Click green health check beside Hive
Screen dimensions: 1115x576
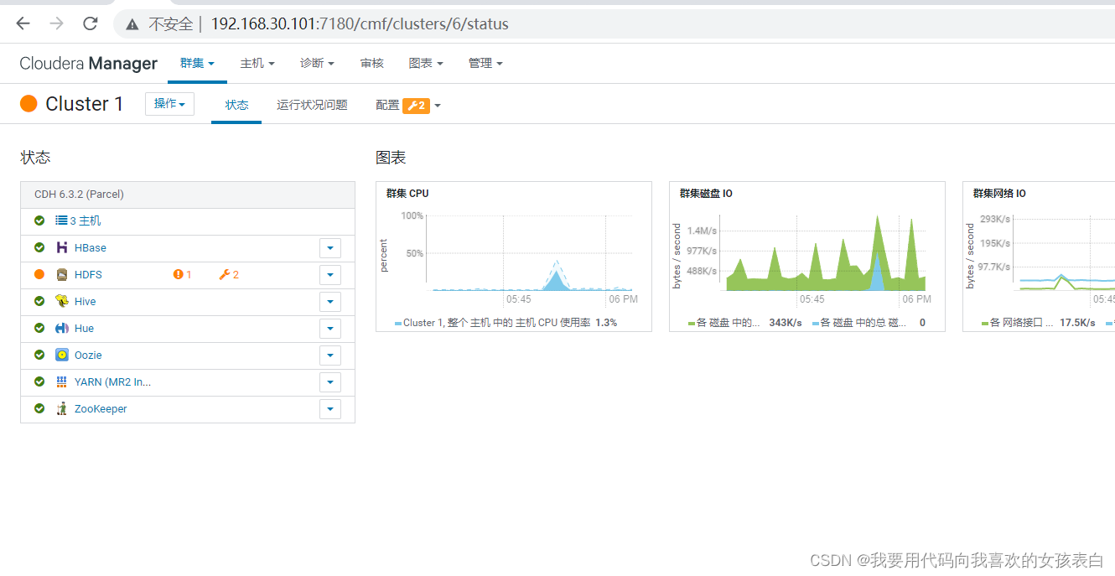[39, 301]
